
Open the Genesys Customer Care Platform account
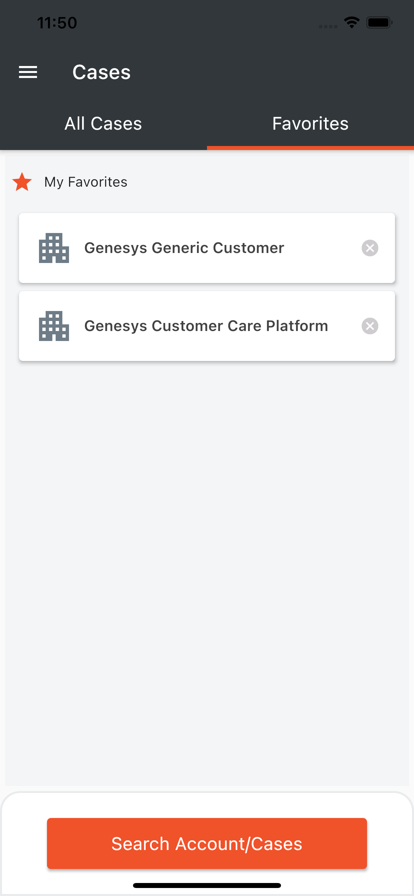pyautogui.click(x=206, y=326)
